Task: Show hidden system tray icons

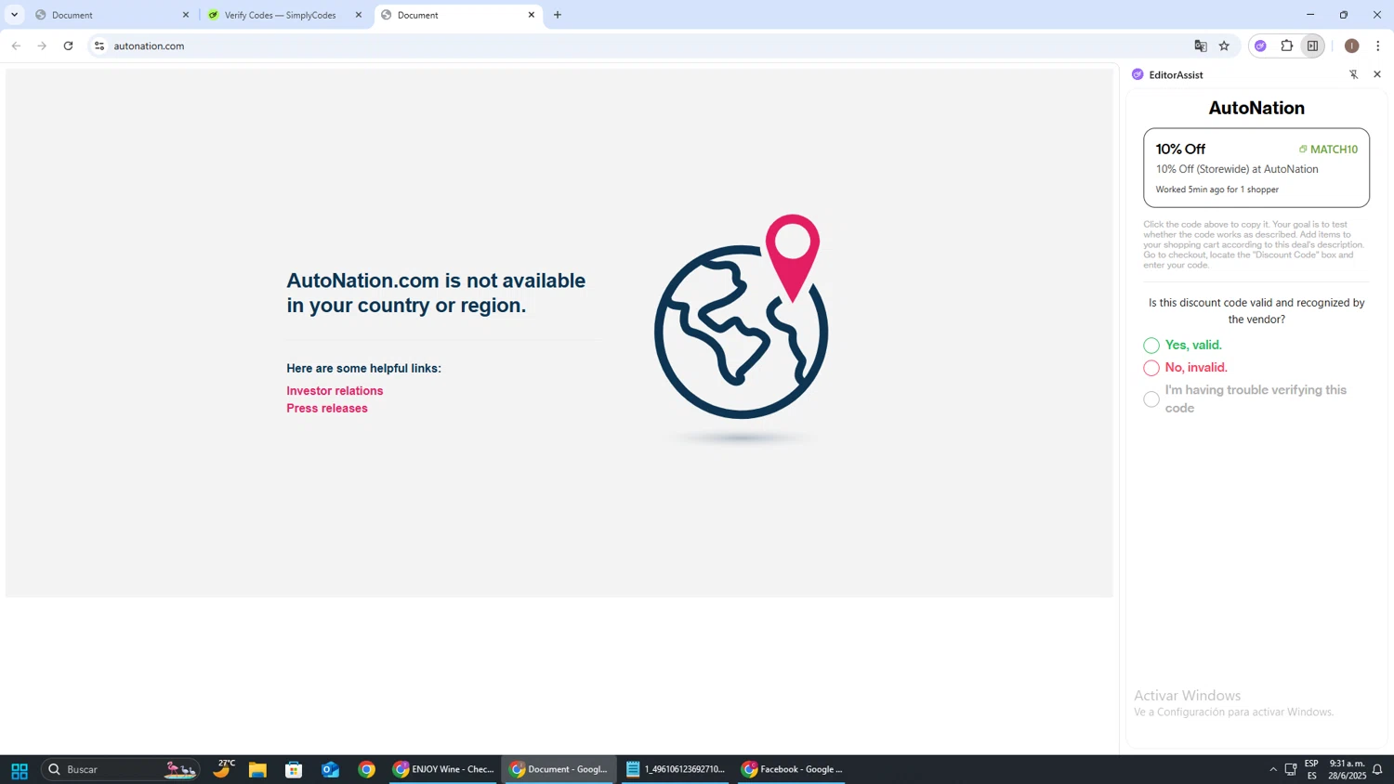Action: coord(1273,770)
